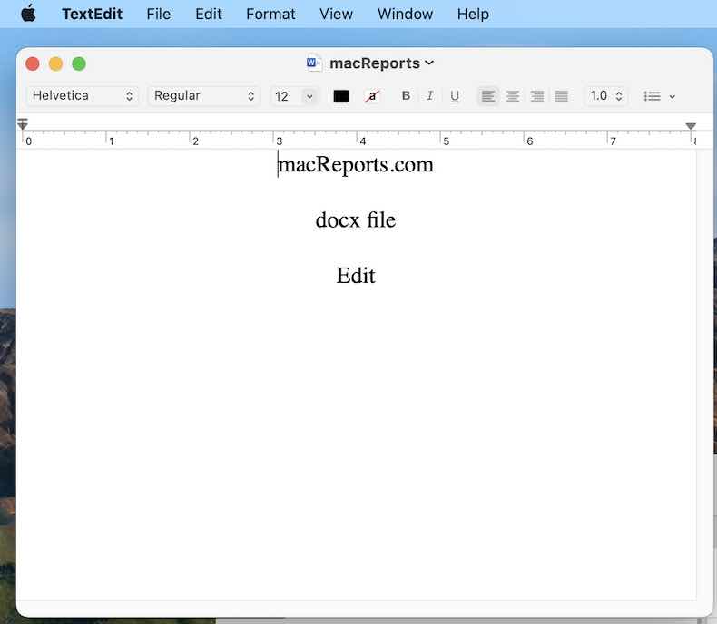Close the macReports window

pyautogui.click(x=33, y=63)
